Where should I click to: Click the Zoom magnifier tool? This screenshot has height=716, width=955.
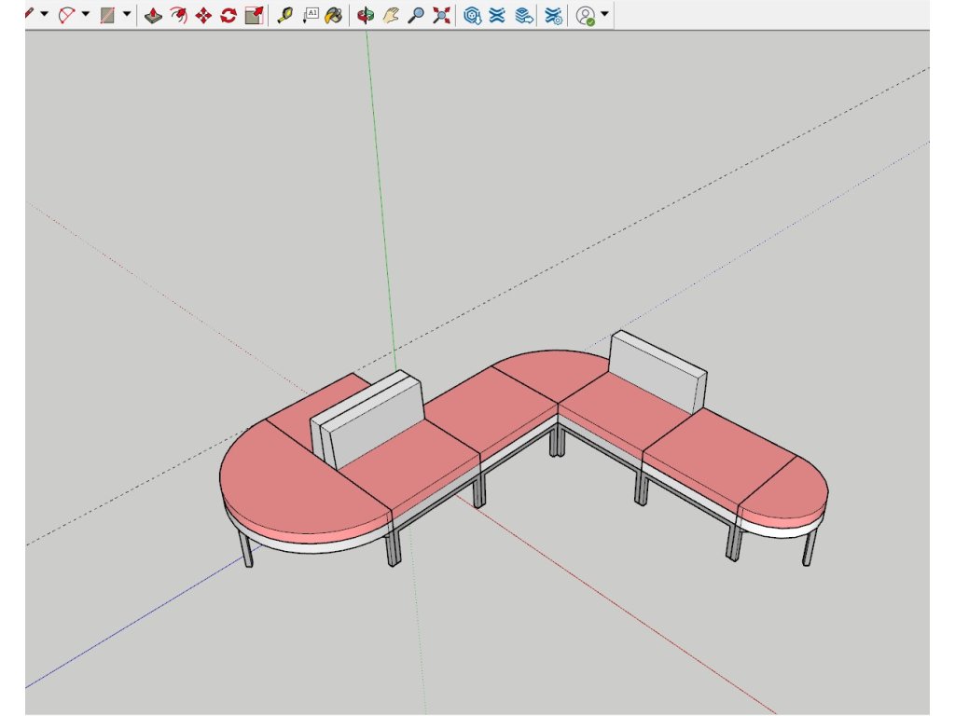[x=417, y=15]
